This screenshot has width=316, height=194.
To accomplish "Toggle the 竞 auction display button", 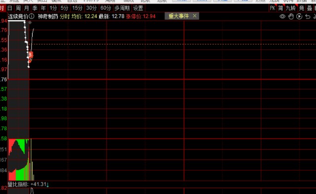I will point(302,8).
